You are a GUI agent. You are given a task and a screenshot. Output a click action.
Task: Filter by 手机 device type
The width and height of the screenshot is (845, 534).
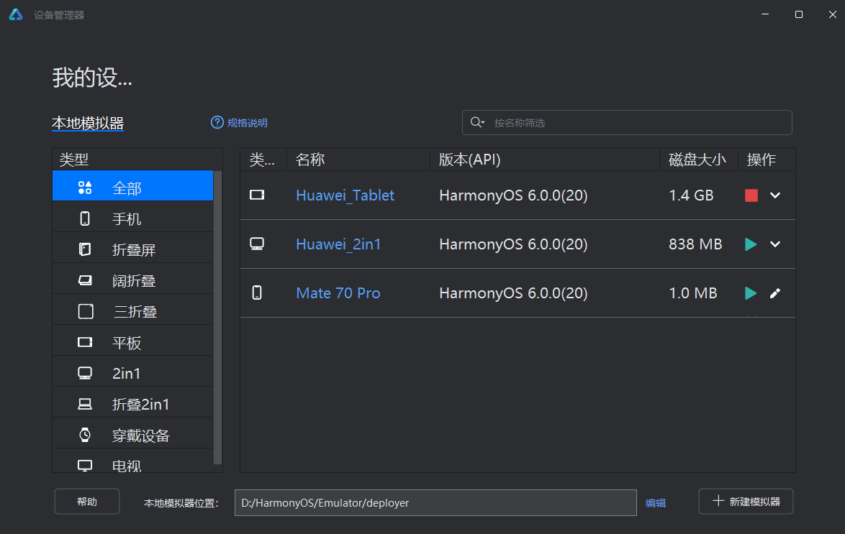(132, 218)
